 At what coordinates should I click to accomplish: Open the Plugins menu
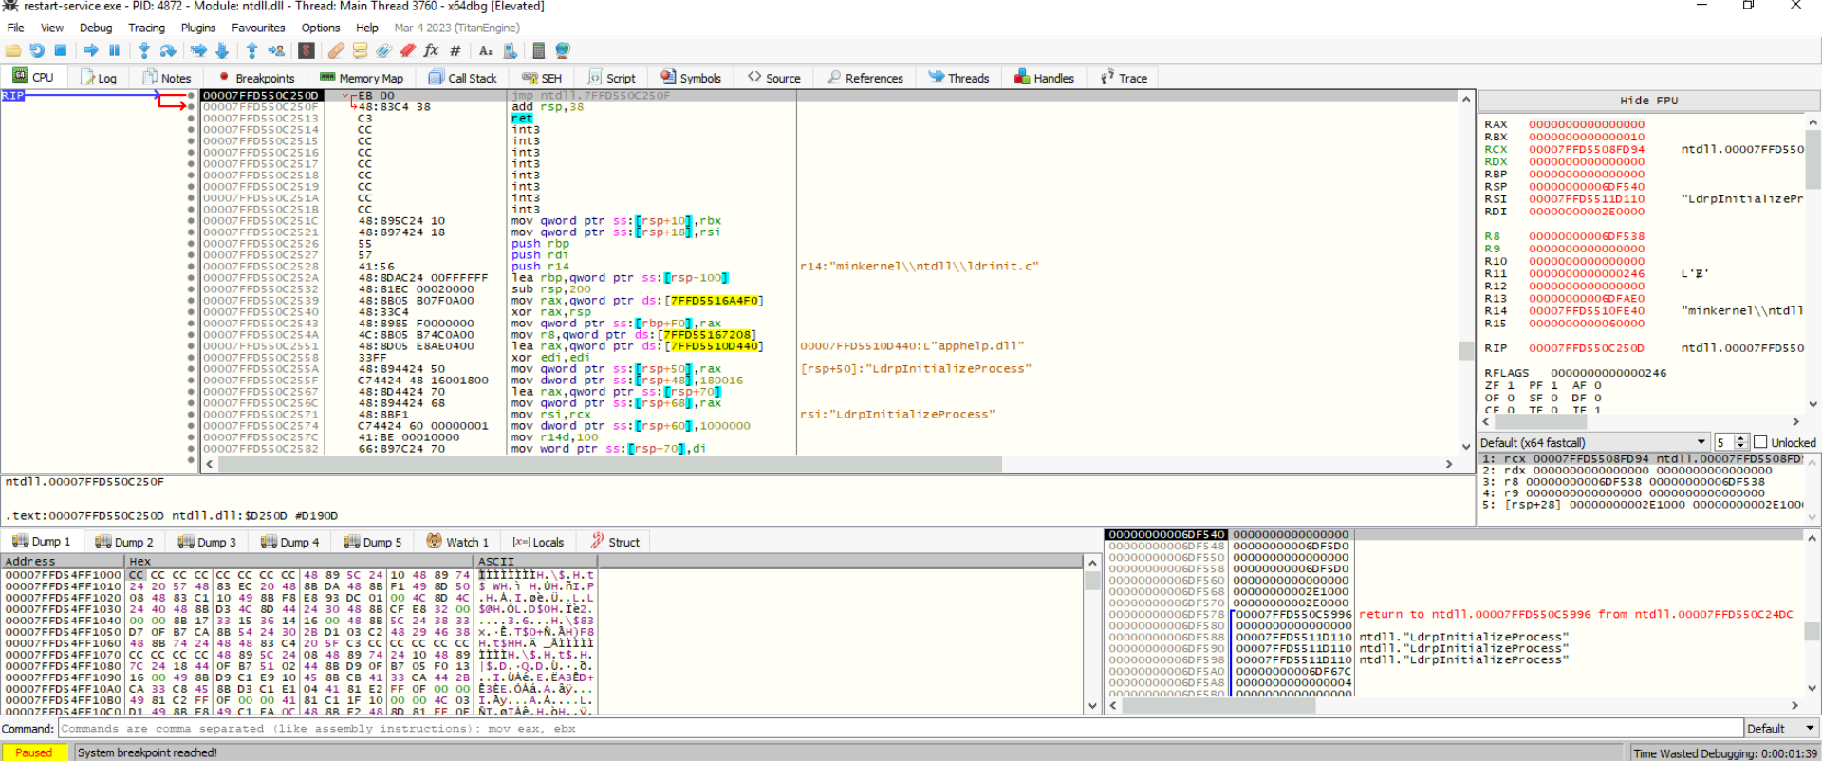[x=198, y=28]
